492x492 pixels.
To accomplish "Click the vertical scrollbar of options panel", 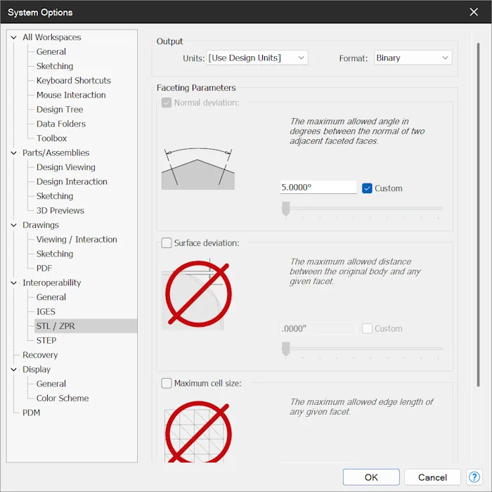I will (478, 214).
